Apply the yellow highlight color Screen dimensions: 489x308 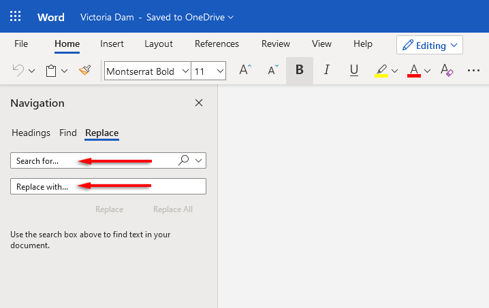[381, 70]
